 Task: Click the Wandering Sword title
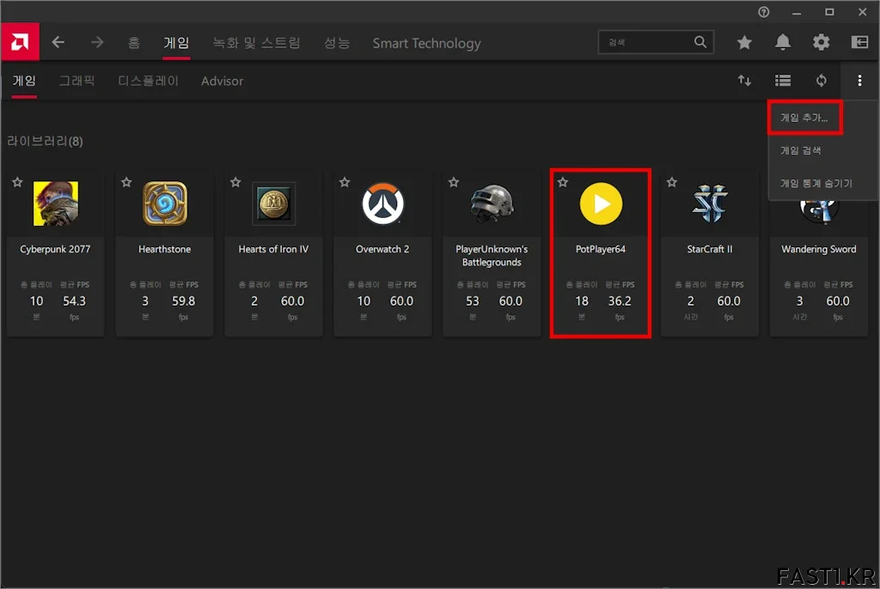(819, 249)
